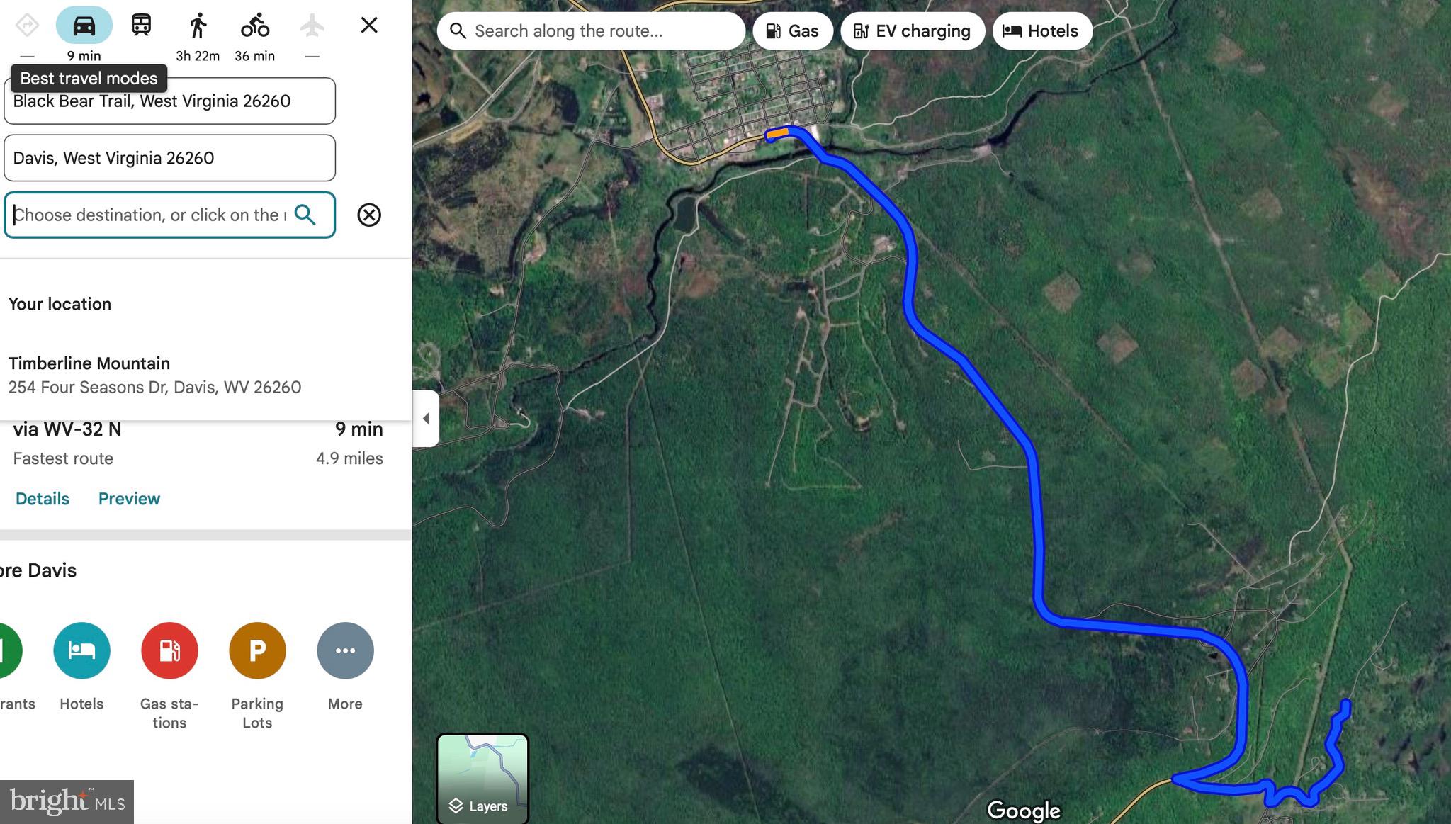Open the route Preview
1451x824 pixels.
click(x=129, y=499)
